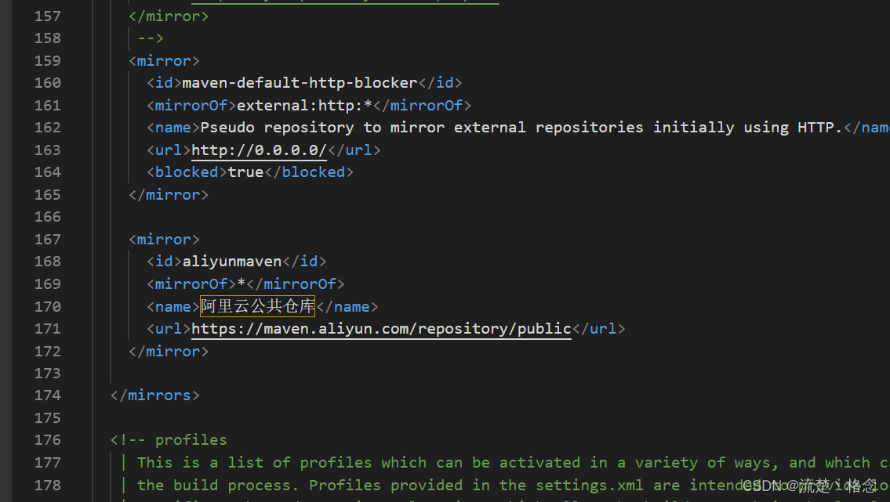Screen dimensions: 890x502
Task: Click line number 174 in the gutter
Action: pyautogui.click(x=48, y=395)
